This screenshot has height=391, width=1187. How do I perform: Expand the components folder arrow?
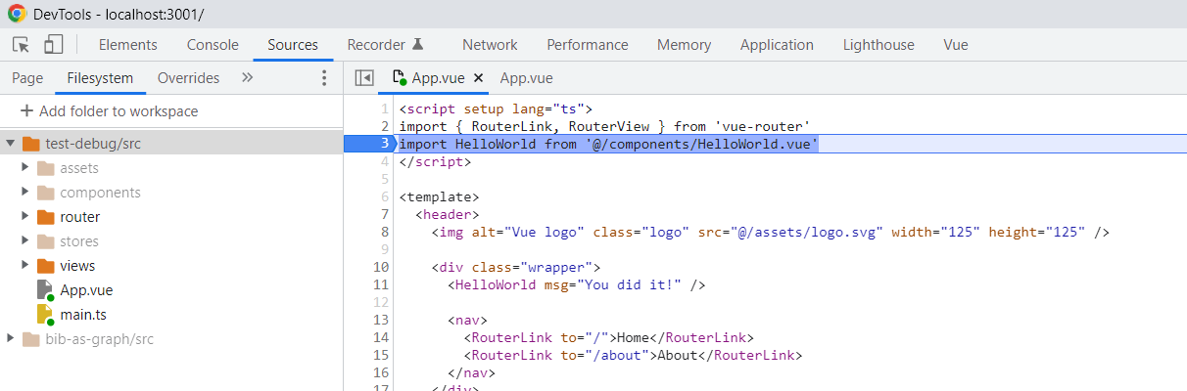25,193
